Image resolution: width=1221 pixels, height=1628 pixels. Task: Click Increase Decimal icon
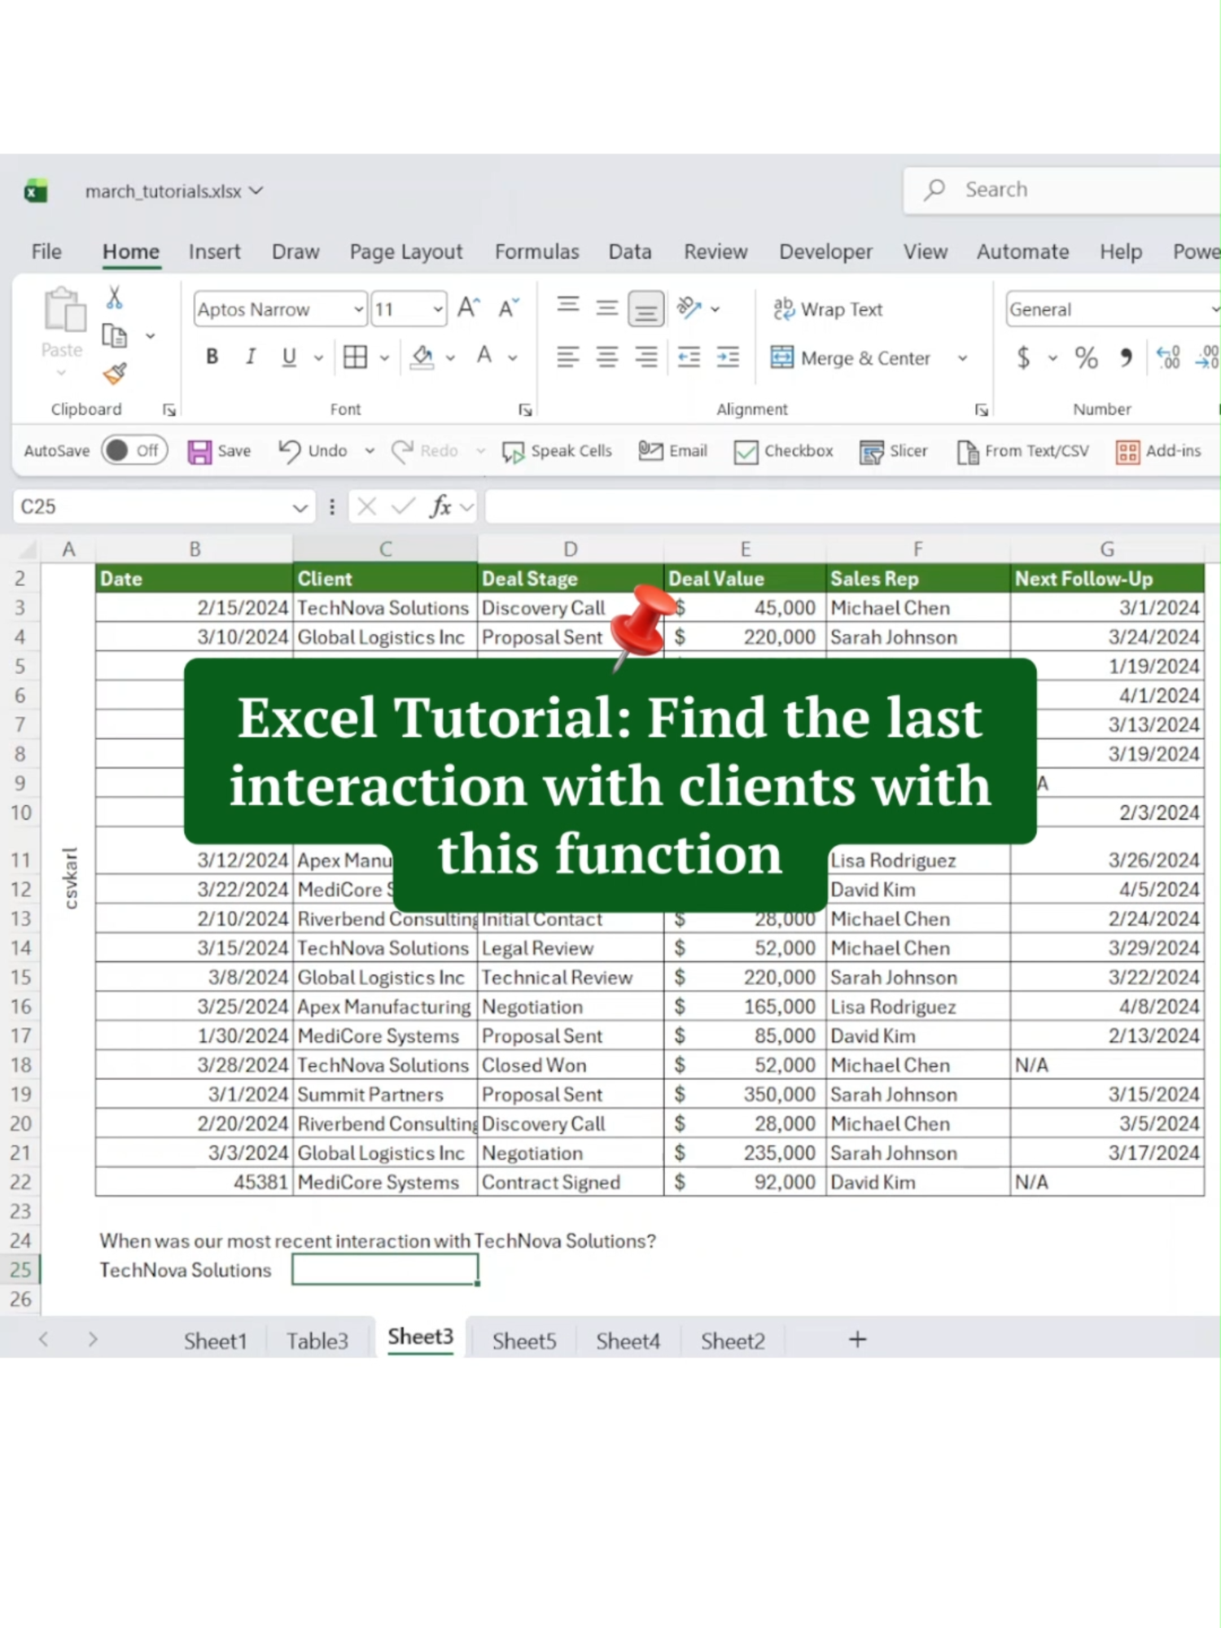click(x=1168, y=357)
